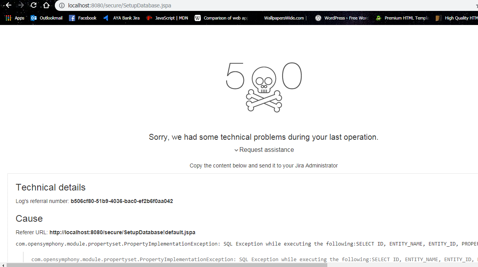Click the Premium HTML Templates favicon

point(379,18)
